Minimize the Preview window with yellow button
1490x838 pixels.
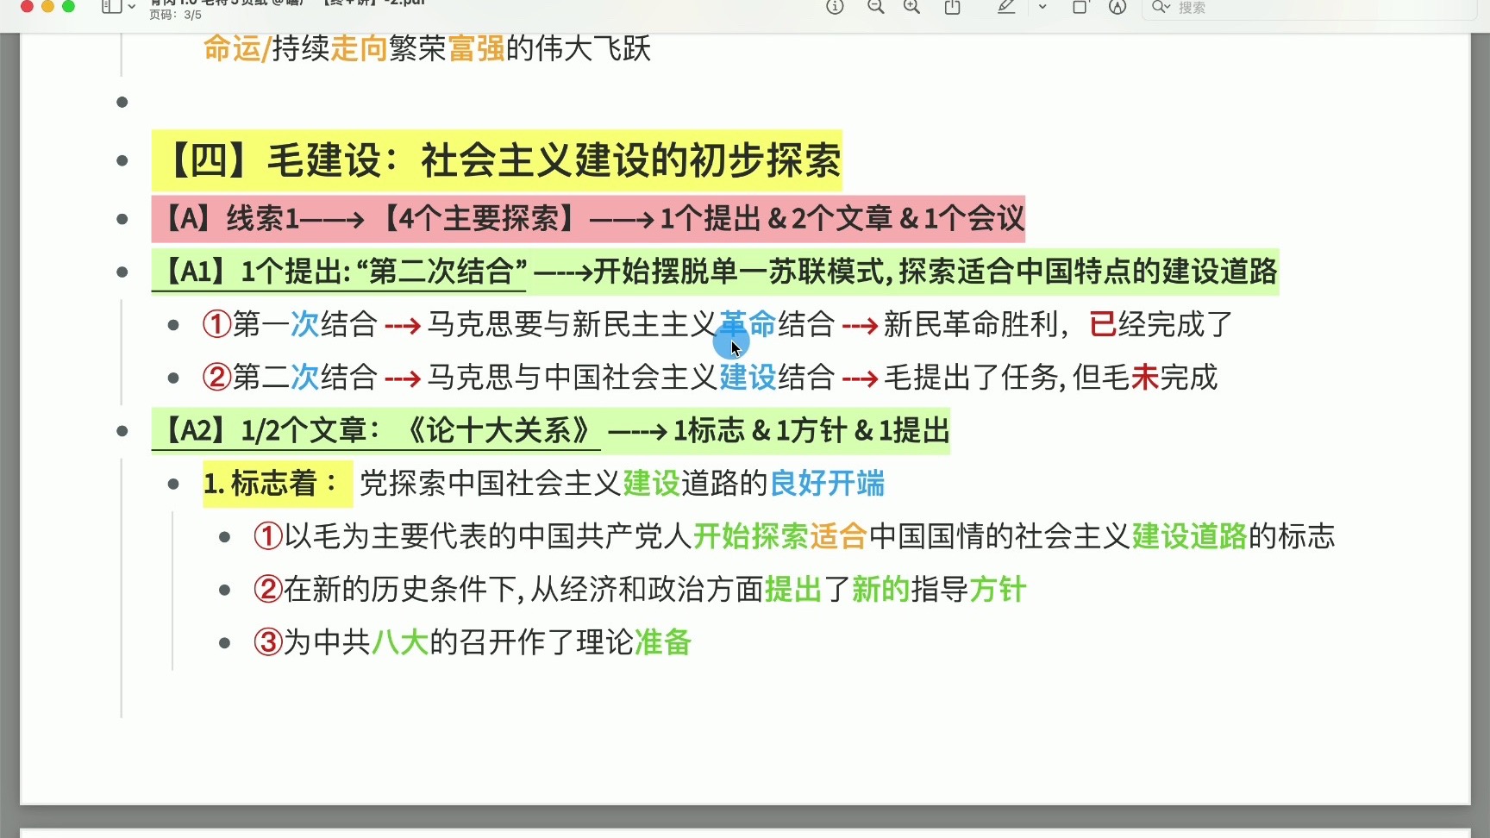(47, 6)
